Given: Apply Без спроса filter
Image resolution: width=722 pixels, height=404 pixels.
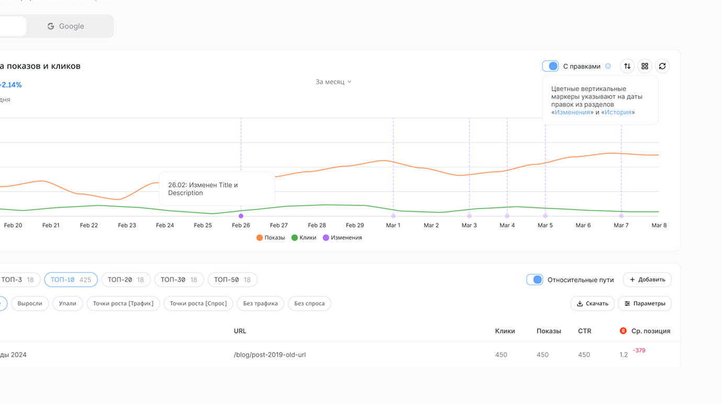Looking at the screenshot, I should (x=309, y=304).
